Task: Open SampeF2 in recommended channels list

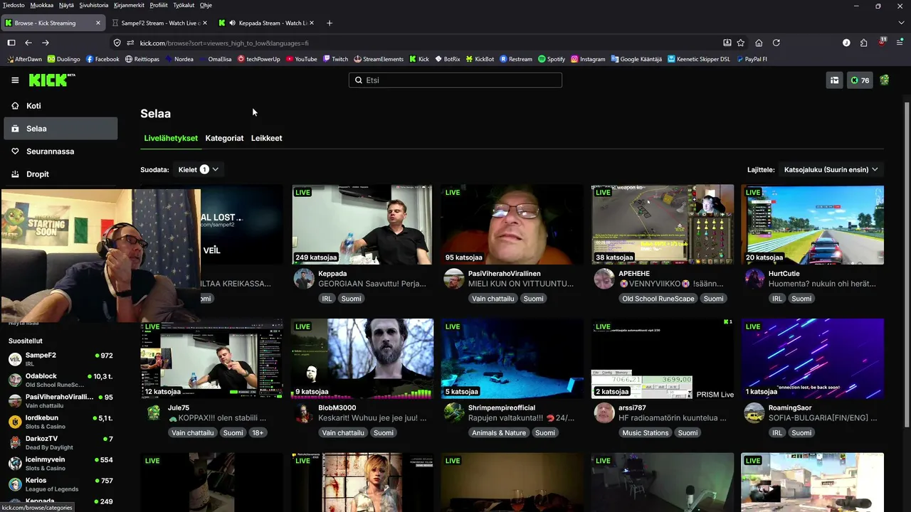Action: [60, 359]
